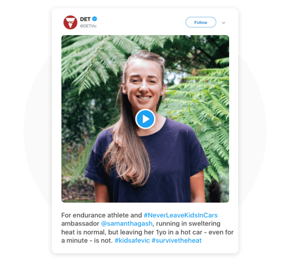Click the words 'For endurance athlete and'
This screenshot has width=290, height=265.
pyautogui.click(x=101, y=215)
